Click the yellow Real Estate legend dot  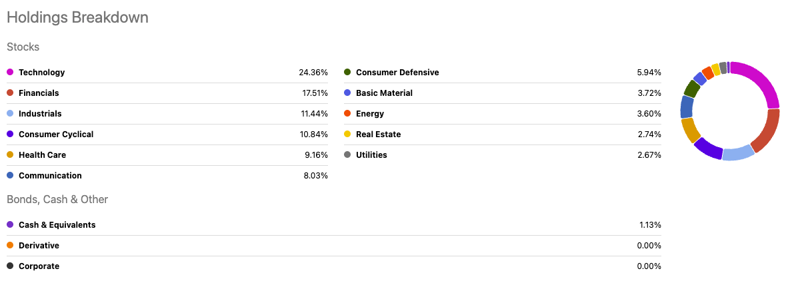point(347,135)
